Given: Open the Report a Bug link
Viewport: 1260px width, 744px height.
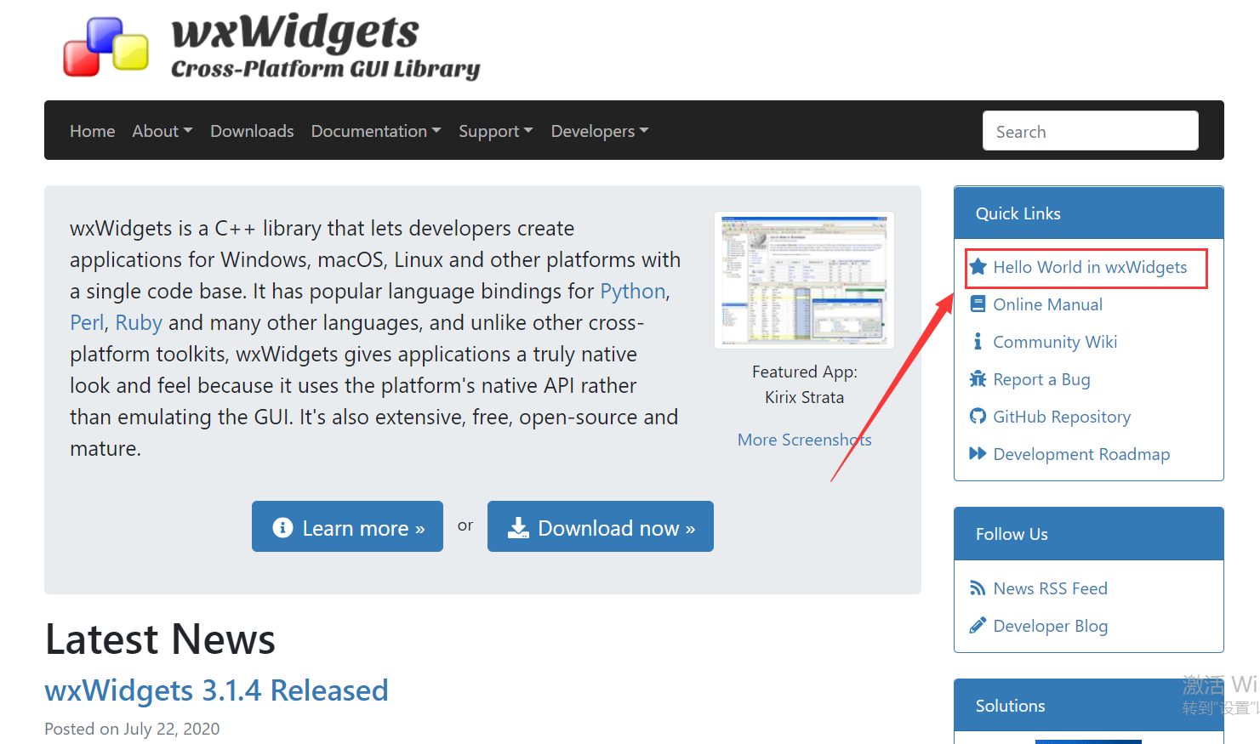Looking at the screenshot, I should (x=1041, y=379).
